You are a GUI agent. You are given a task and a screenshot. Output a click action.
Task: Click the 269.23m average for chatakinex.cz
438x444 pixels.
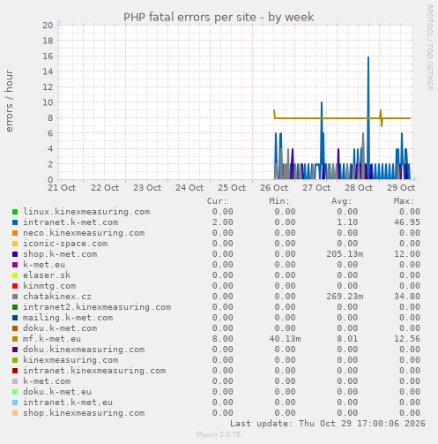(345, 297)
